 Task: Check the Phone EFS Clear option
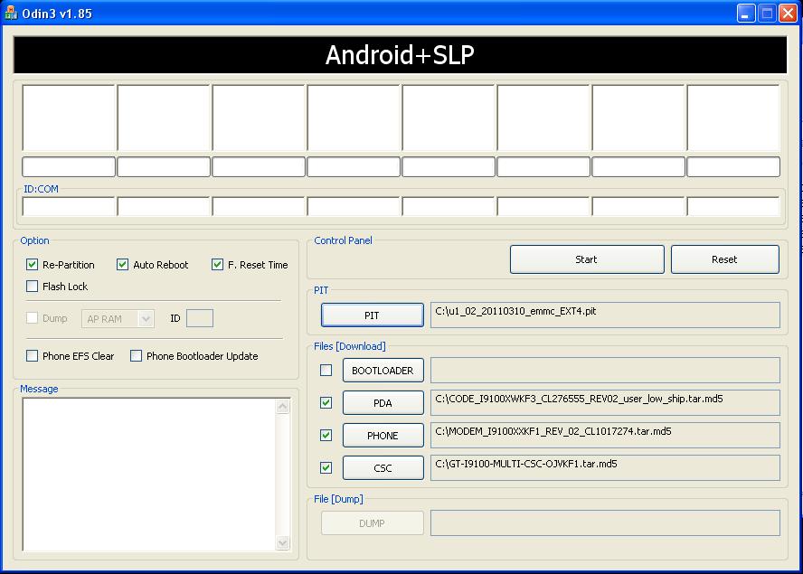click(32, 355)
